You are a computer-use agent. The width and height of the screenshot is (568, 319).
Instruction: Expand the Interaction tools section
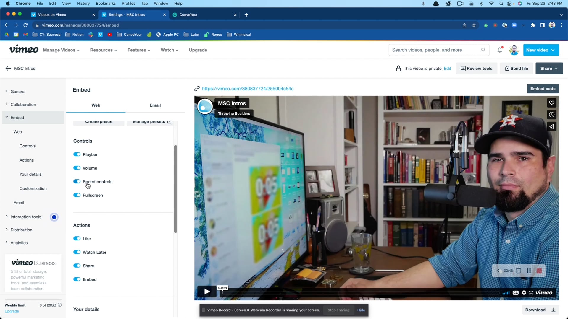26,217
